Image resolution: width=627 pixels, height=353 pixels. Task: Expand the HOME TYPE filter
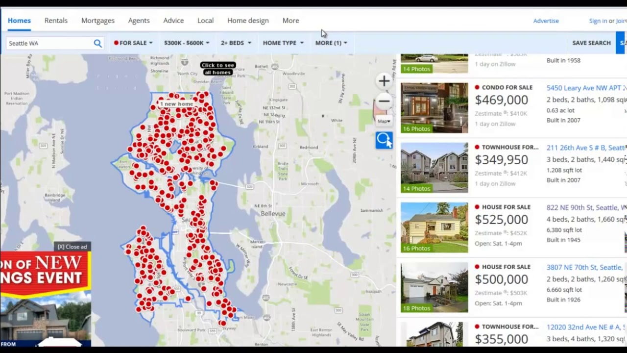pyautogui.click(x=283, y=43)
